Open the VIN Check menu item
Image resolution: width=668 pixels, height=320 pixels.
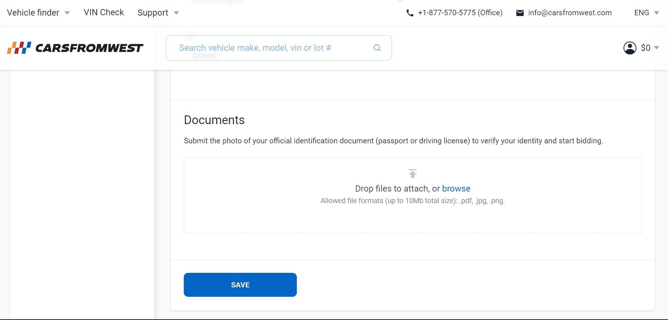click(x=104, y=12)
